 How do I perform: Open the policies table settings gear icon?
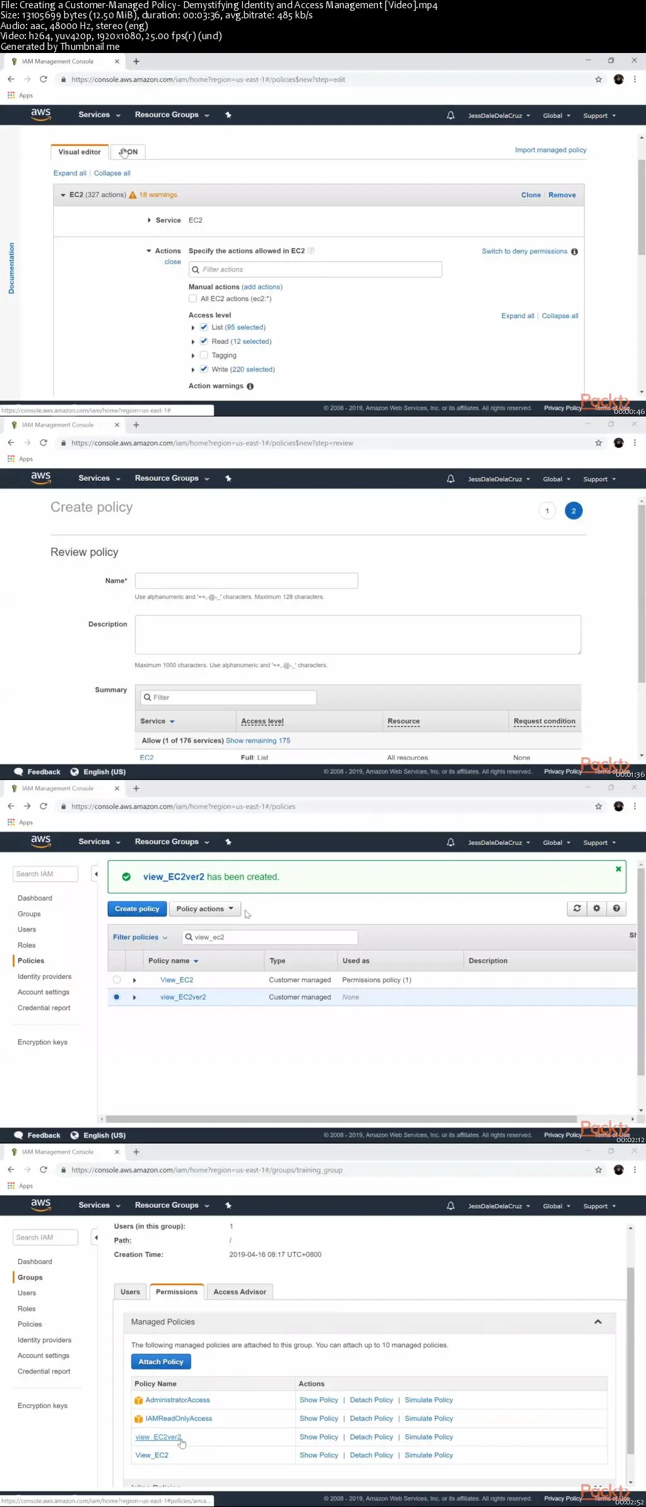click(x=596, y=909)
